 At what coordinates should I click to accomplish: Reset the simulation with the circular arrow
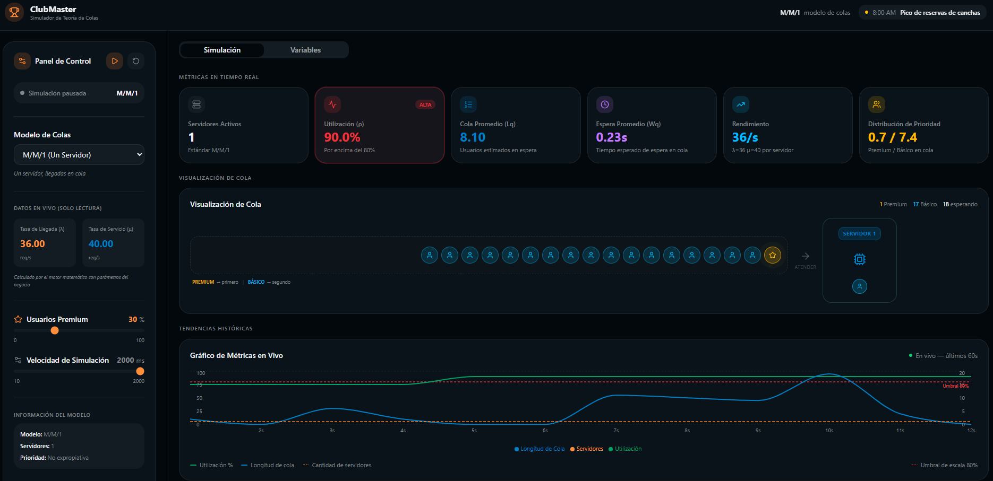136,61
